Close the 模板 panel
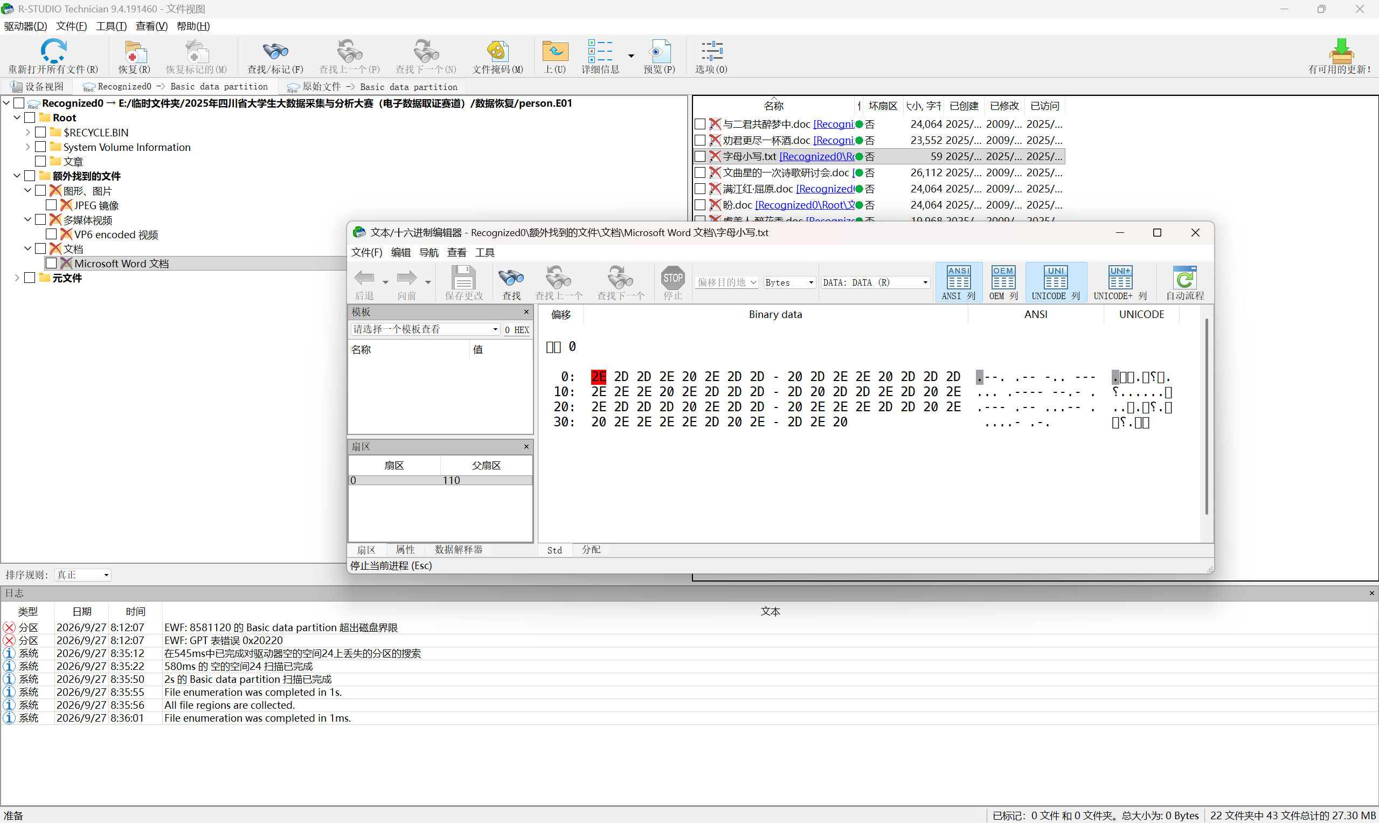The width and height of the screenshot is (1379, 823). click(526, 312)
